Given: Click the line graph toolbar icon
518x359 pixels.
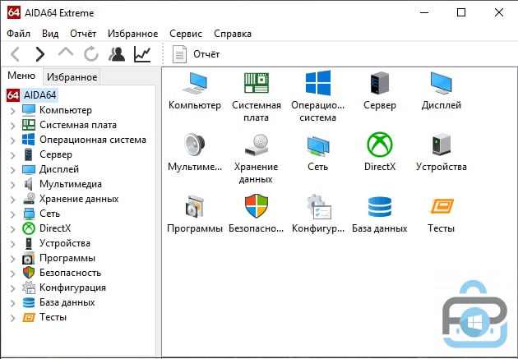Looking at the screenshot, I should (x=142, y=54).
